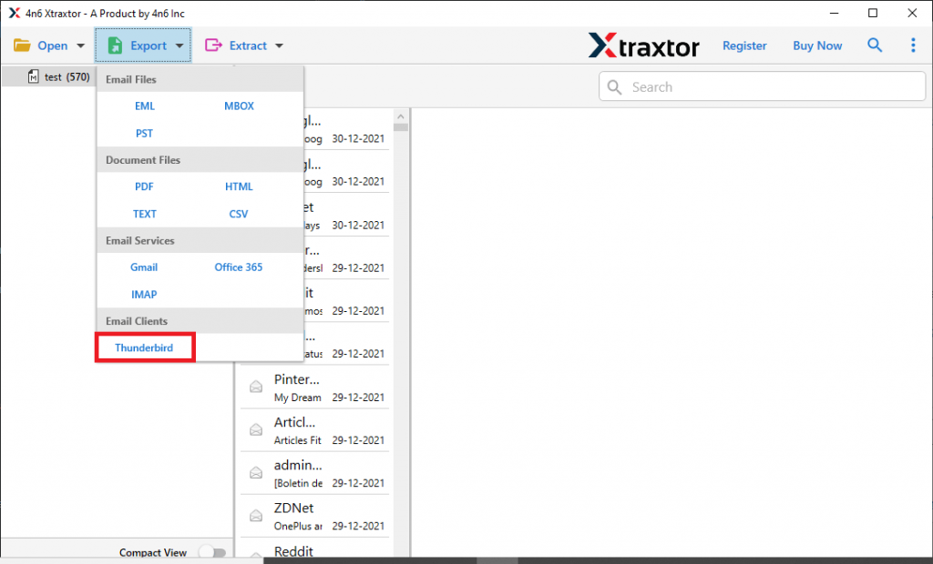Click the Buy Now link

[816, 45]
